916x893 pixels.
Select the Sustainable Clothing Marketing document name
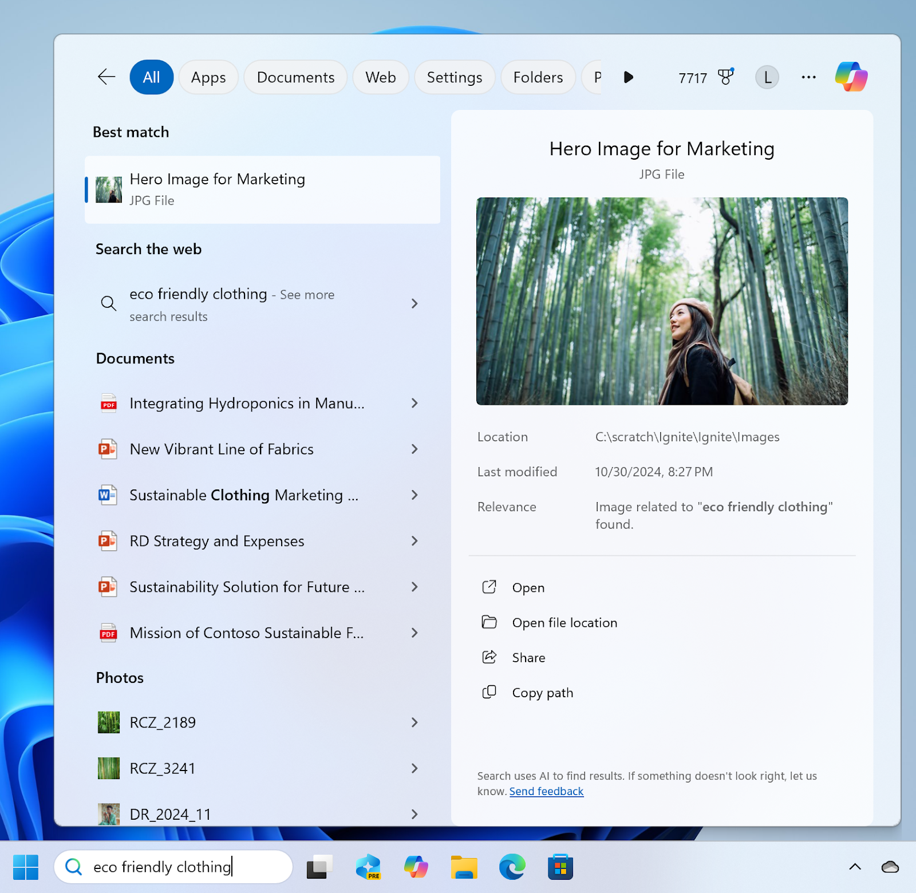coord(244,495)
